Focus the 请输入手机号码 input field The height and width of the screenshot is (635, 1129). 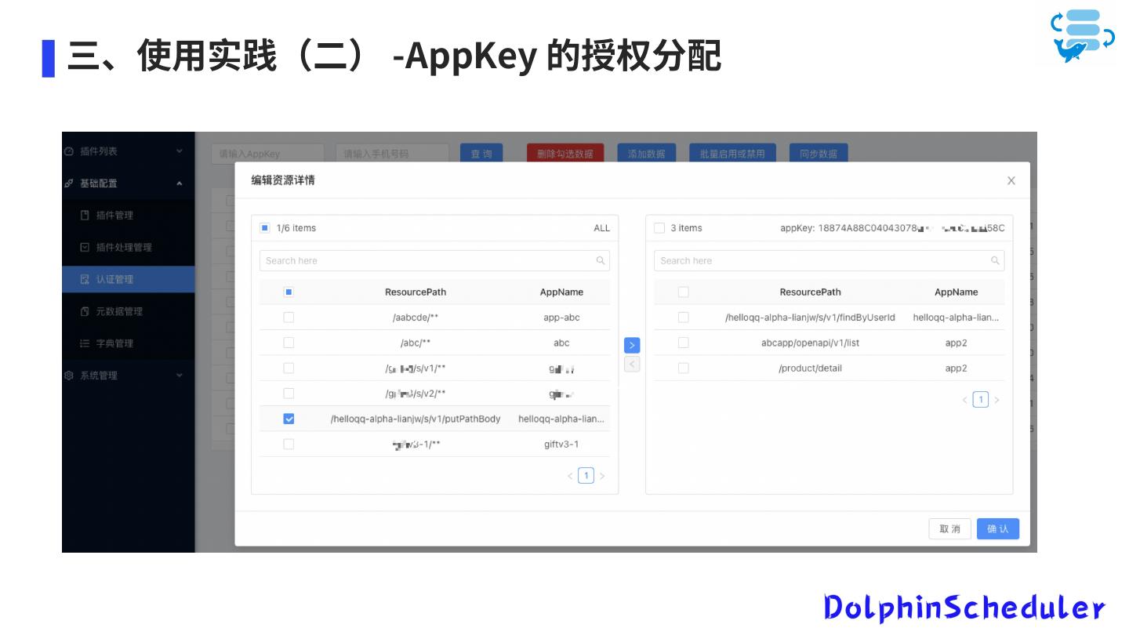[392, 154]
